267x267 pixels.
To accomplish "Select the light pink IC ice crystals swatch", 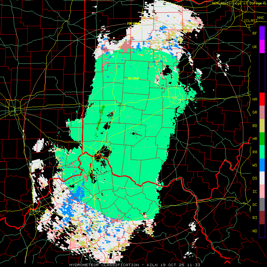I will tap(262, 191).
